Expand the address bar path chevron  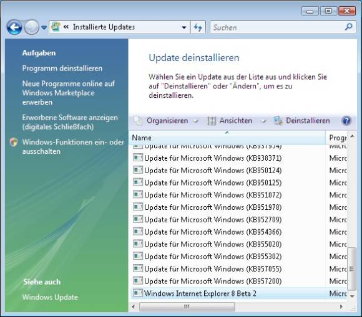click(66, 27)
